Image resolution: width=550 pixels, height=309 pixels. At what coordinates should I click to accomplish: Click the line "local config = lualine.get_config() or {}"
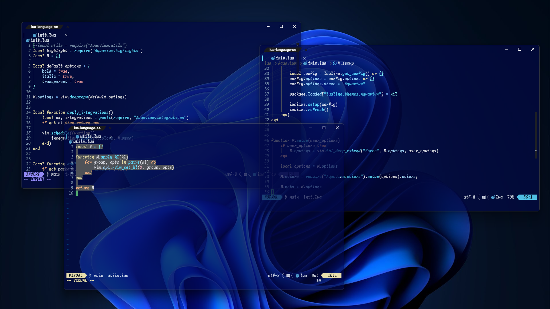pos(336,74)
